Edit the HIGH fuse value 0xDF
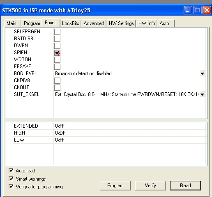The image size is (212, 197). coord(60,133)
